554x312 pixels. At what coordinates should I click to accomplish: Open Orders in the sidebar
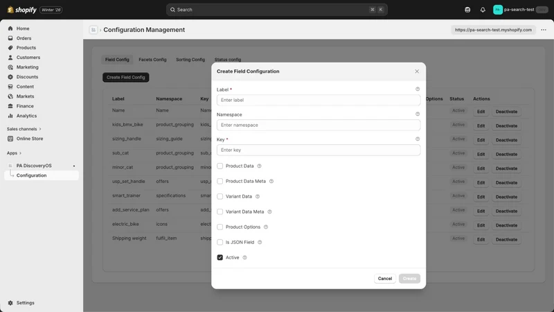coord(24,38)
